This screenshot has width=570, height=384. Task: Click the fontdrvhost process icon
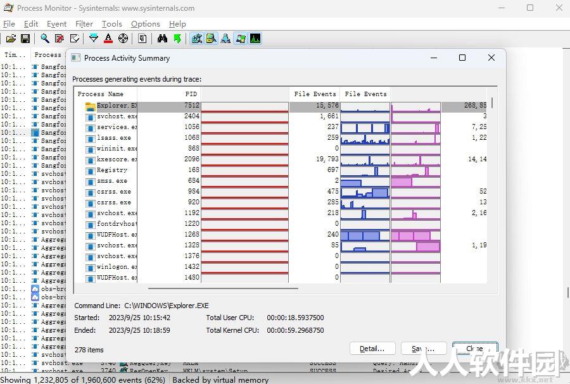[x=90, y=225]
